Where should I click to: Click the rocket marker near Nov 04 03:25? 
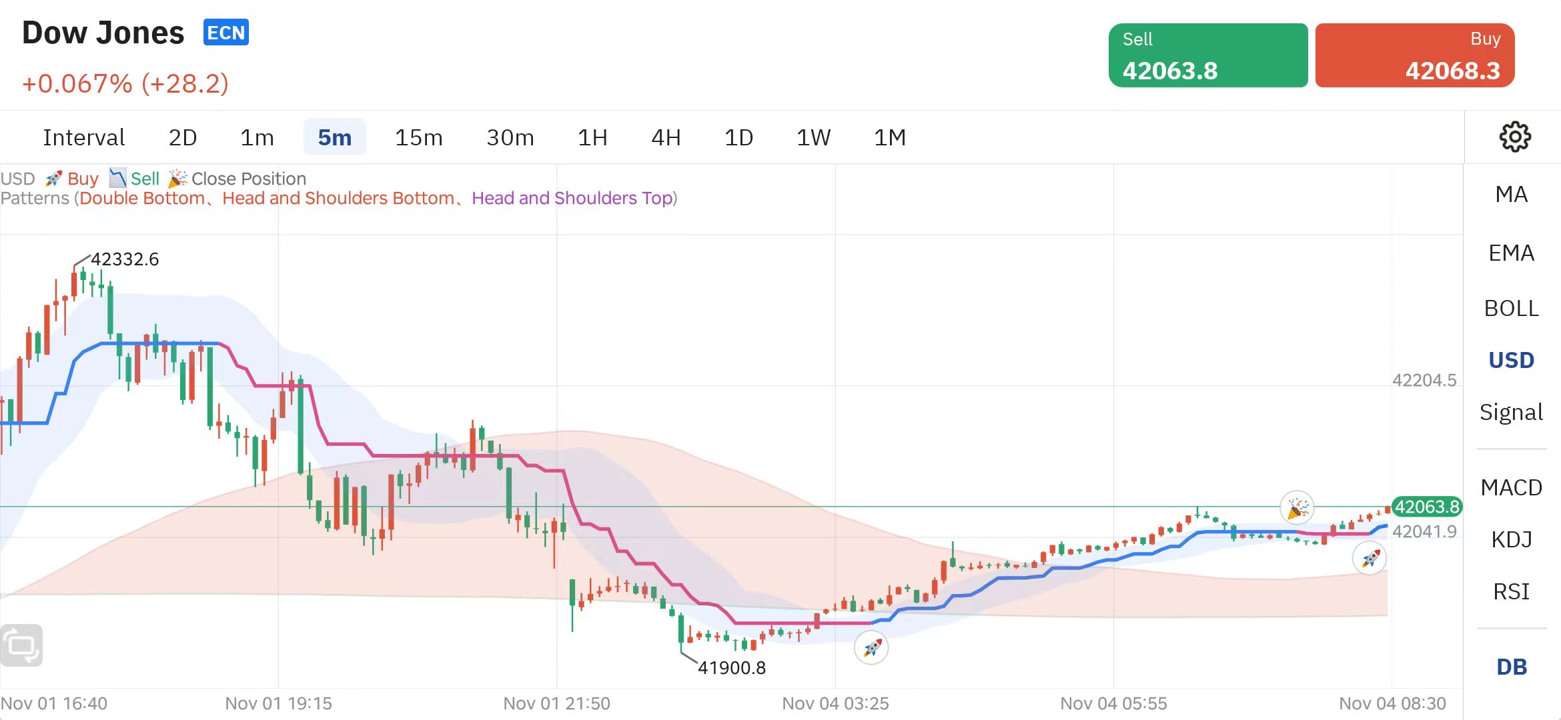pyautogui.click(x=872, y=647)
